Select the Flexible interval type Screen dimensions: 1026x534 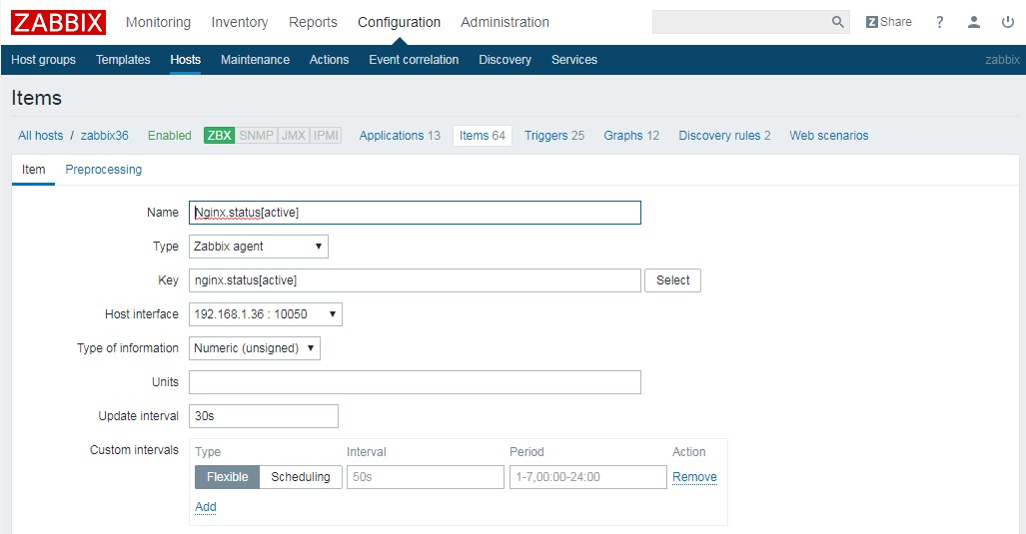pyautogui.click(x=227, y=477)
